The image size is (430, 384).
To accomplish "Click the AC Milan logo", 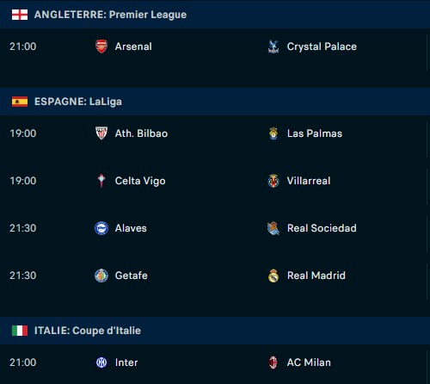I will (x=273, y=362).
